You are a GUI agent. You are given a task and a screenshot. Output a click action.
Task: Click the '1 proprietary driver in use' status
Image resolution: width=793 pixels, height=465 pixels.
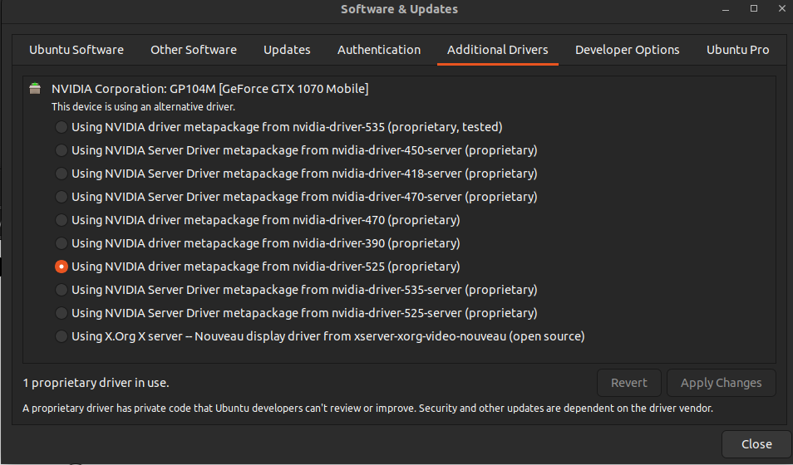96,383
